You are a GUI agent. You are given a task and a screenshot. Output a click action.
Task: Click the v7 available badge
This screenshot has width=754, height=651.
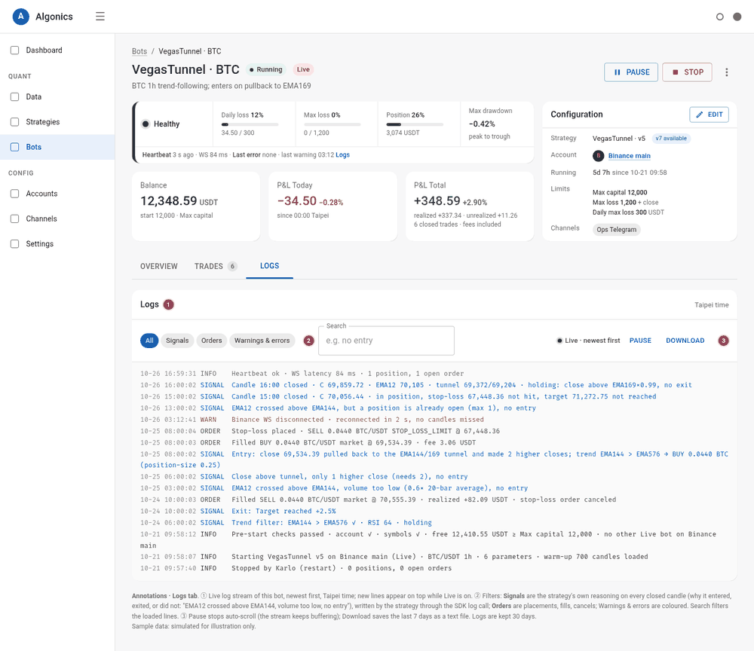[671, 139]
